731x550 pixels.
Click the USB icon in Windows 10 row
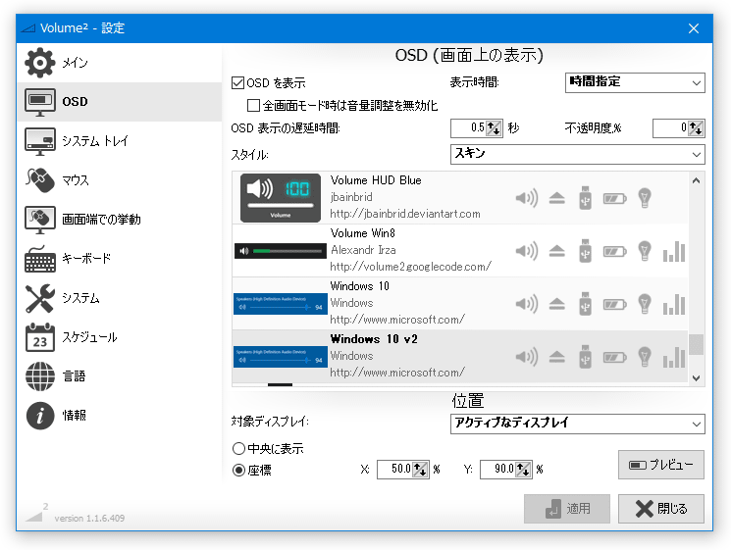pyautogui.click(x=586, y=304)
